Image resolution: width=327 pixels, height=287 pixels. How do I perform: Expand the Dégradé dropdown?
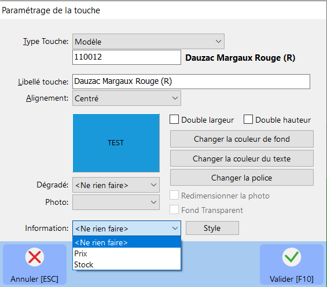click(116, 185)
